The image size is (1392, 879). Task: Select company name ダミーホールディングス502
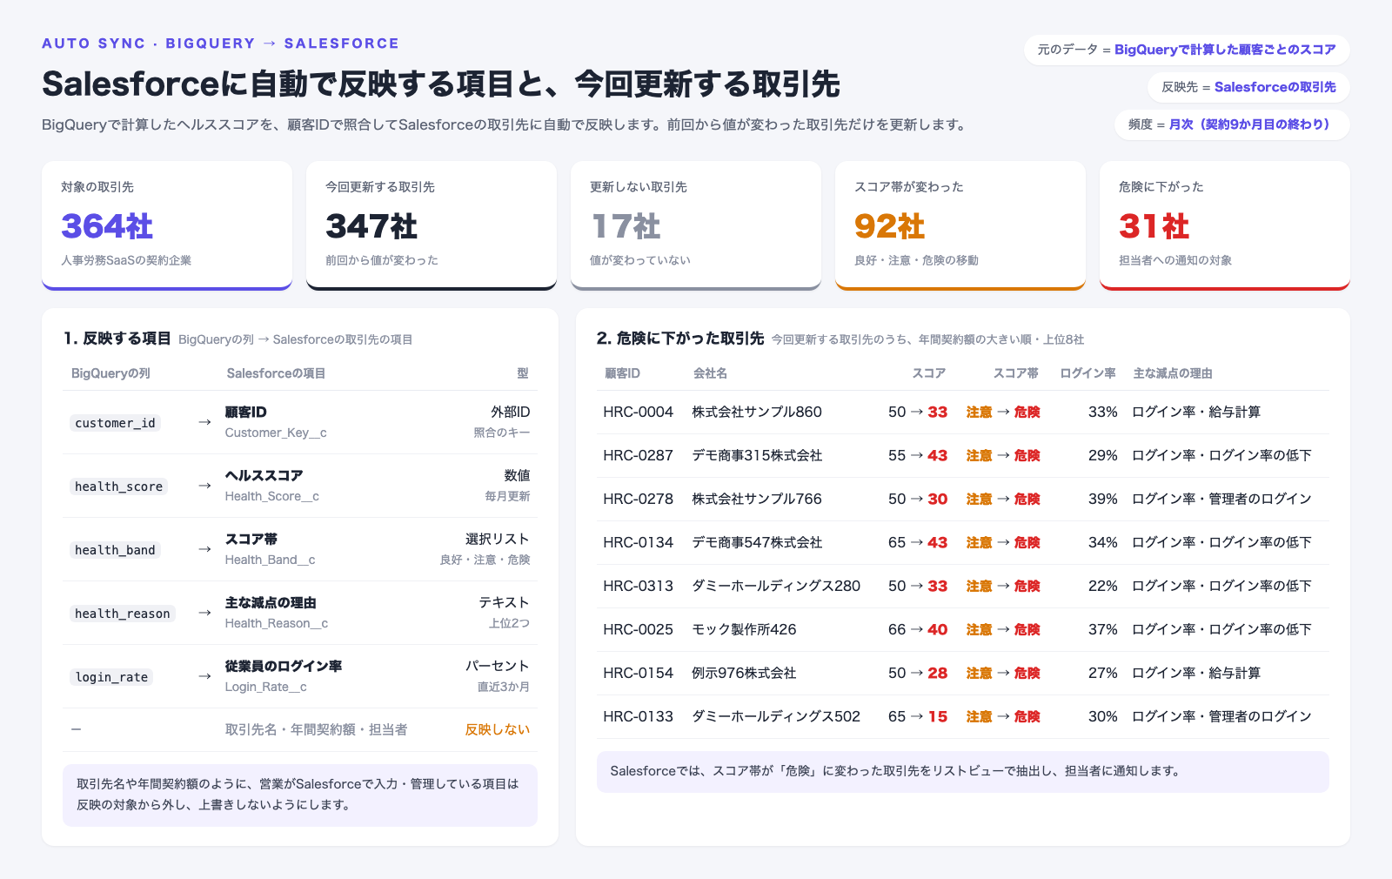click(776, 716)
